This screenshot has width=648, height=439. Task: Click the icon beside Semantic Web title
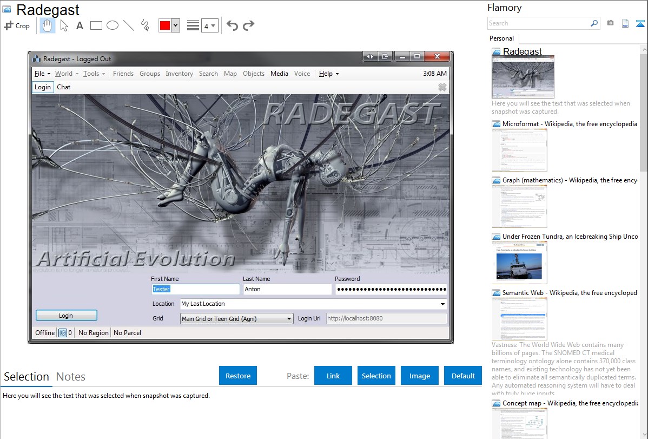coord(496,292)
